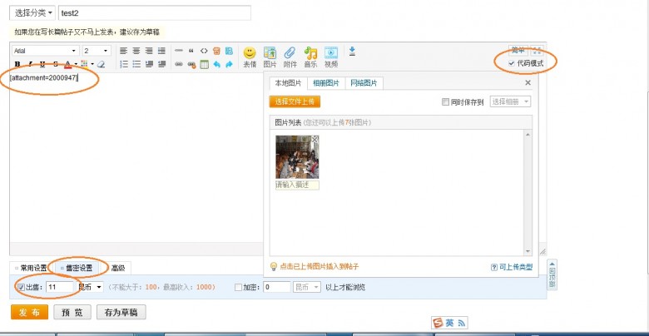Check the 同时保存到 checkbox
The height and width of the screenshot is (336, 649).
(445, 101)
